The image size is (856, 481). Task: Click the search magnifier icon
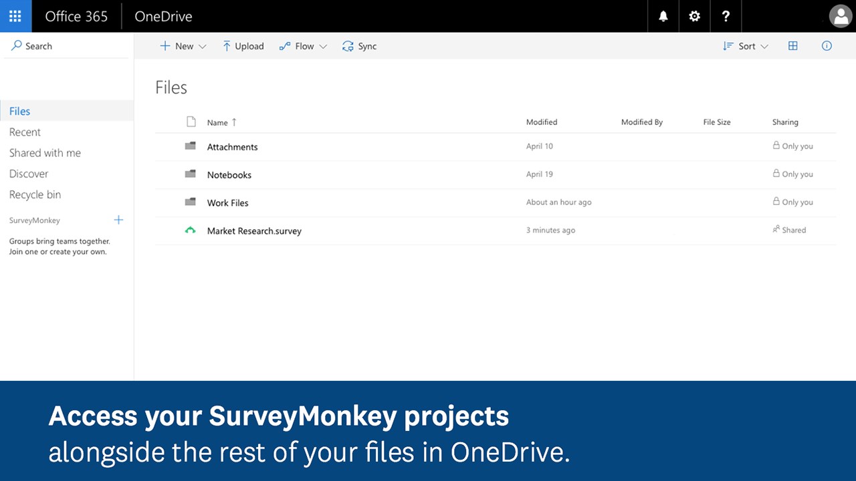(x=17, y=46)
